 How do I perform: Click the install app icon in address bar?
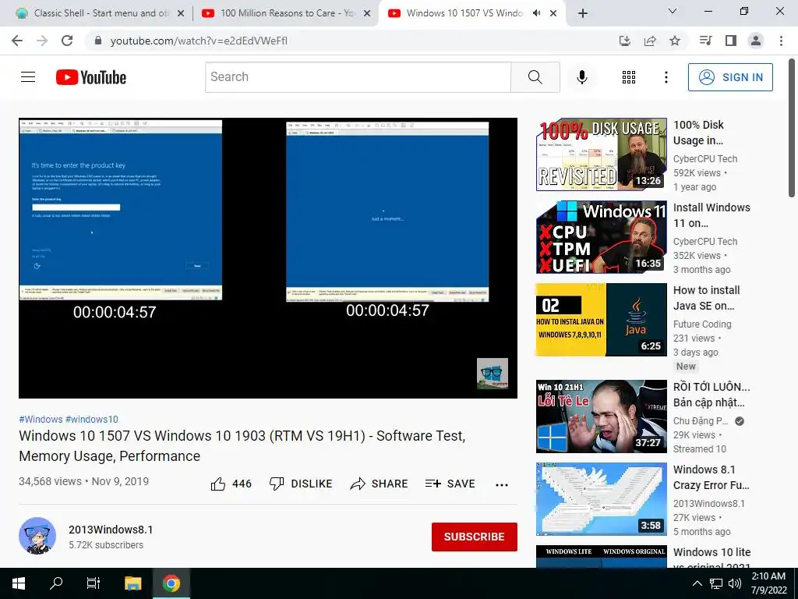625,41
